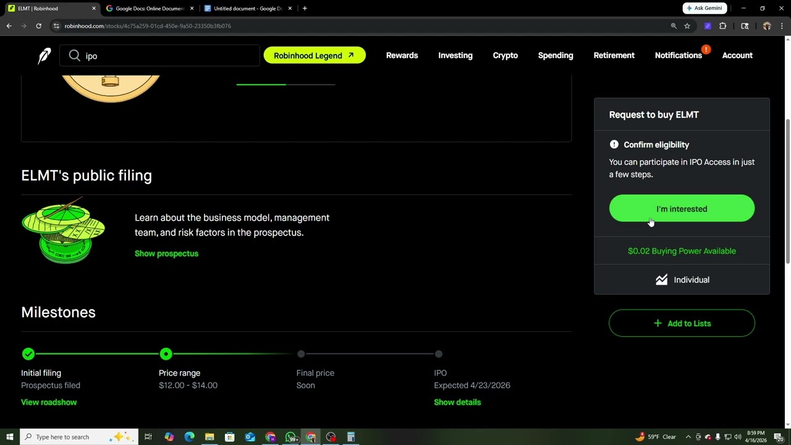
Task: Click the Ask Gemini button
Action: pyautogui.click(x=704, y=8)
